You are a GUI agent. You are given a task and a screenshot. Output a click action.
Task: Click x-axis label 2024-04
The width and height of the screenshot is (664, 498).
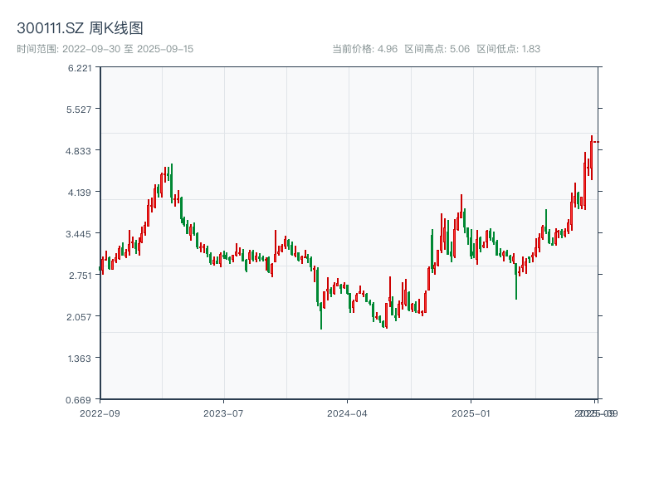[x=347, y=413]
